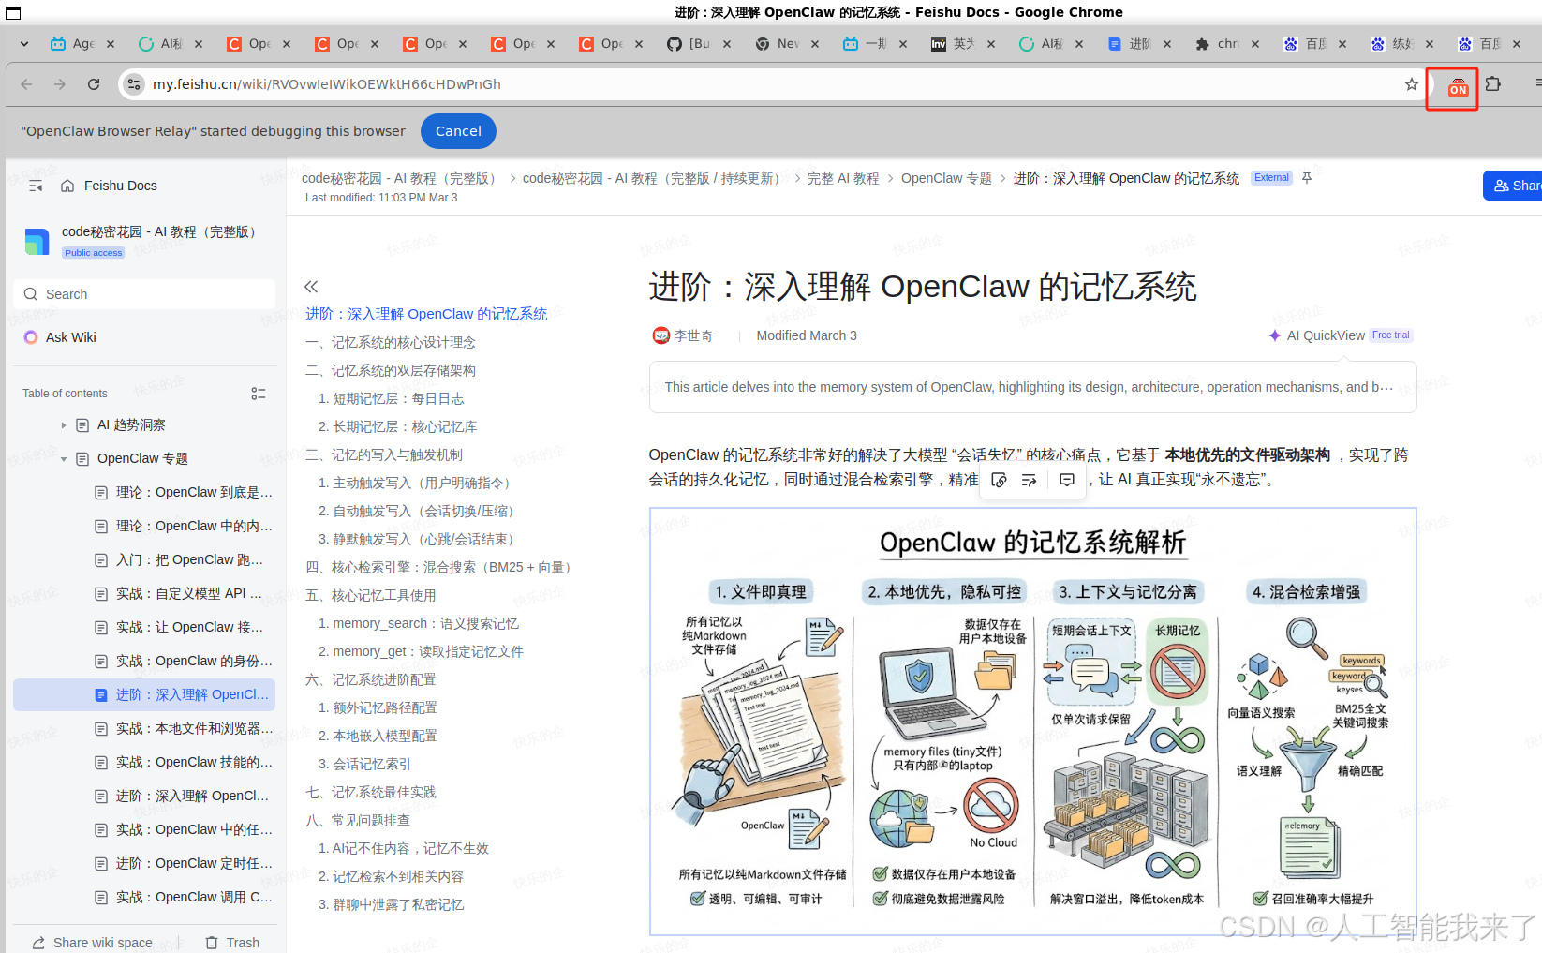Jump to outline item 一、记忆系统的核心设计理念
Screen dimensions: 1542x953
[x=391, y=343]
